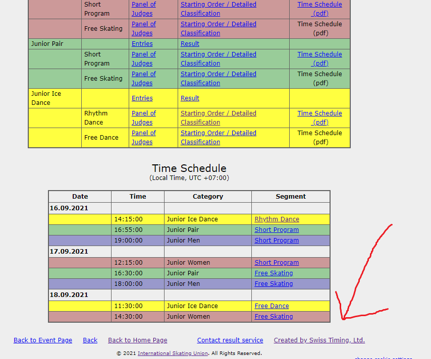Screen dimensions: 431x359
Task: Open Free Dance segment at 11:30:00
Action: 272,306
